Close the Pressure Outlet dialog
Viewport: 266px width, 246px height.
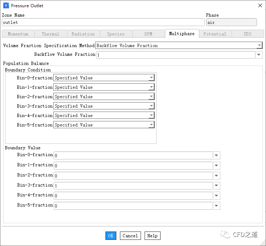click(260, 6)
